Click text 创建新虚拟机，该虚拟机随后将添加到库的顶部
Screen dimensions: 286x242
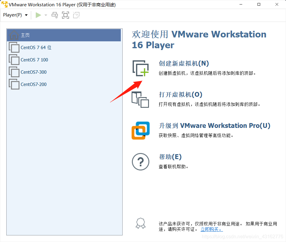click(x=207, y=73)
